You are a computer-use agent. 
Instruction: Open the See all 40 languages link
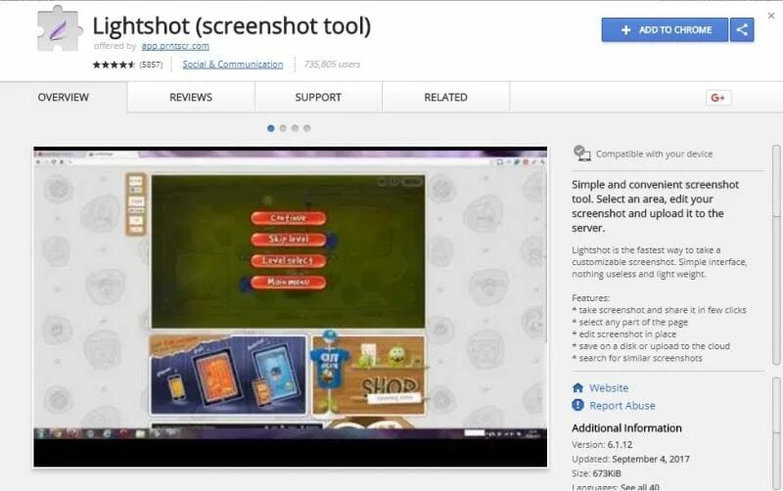tap(640, 486)
